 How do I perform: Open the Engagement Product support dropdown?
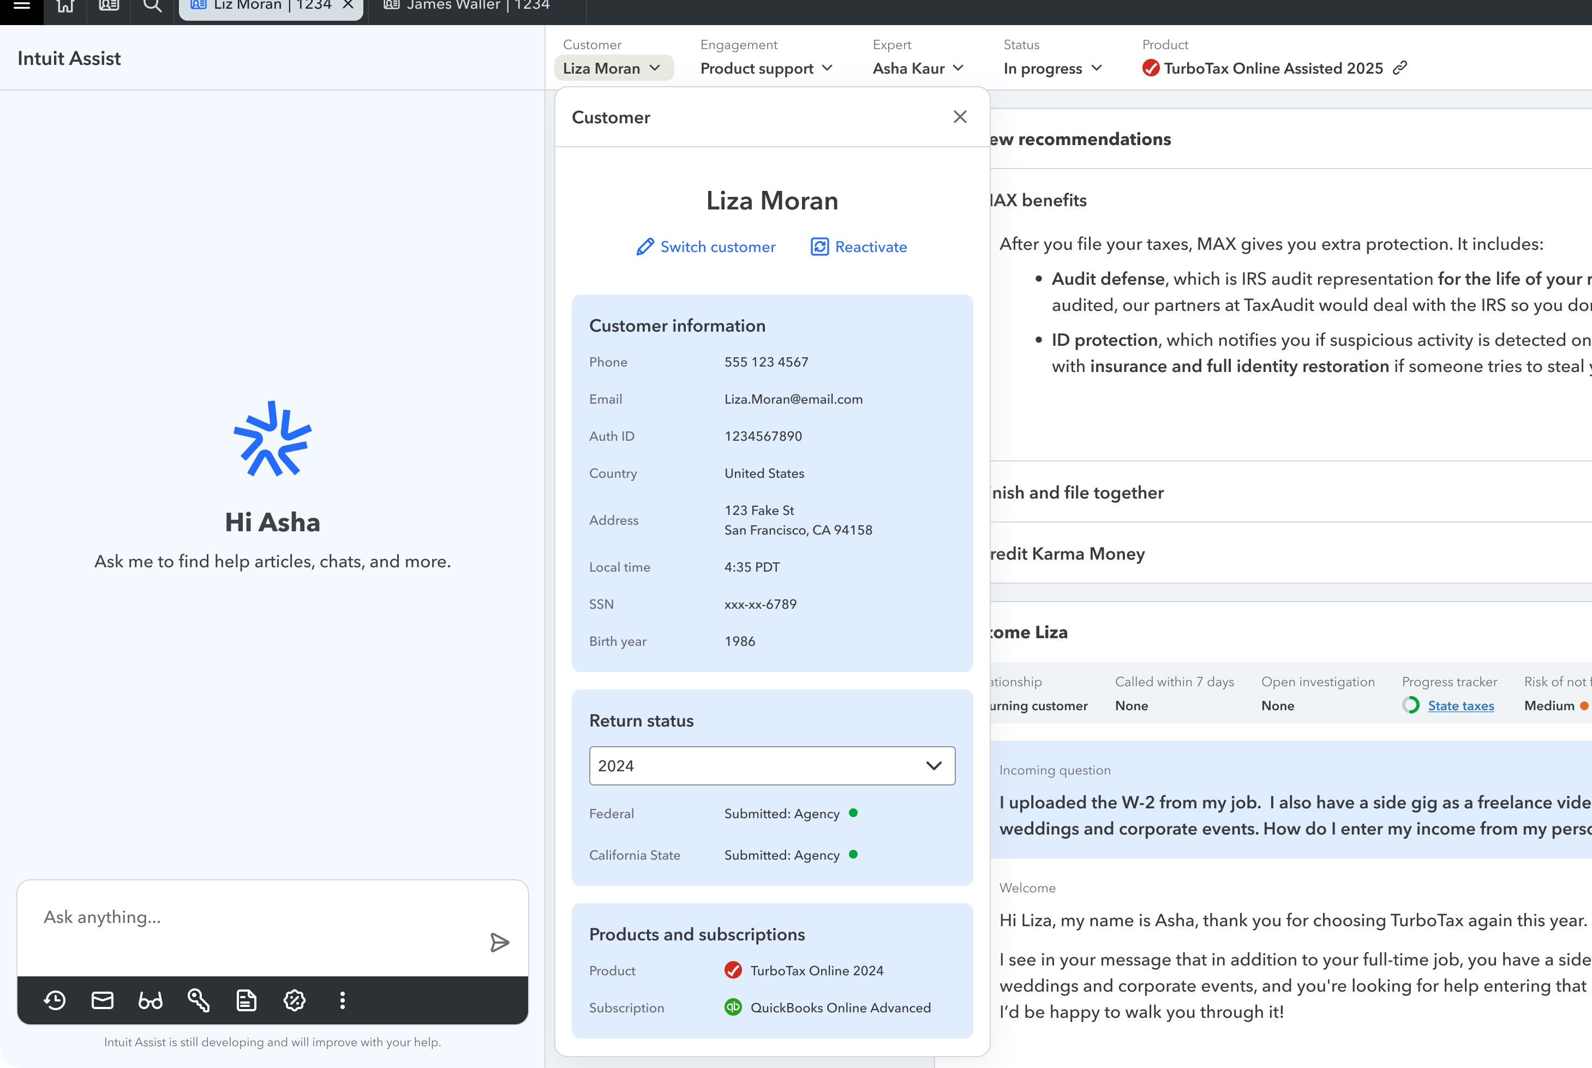767,68
